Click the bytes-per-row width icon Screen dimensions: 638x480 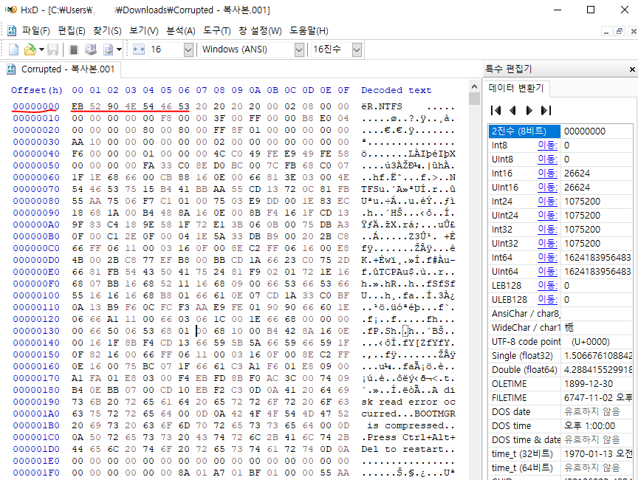tap(139, 49)
